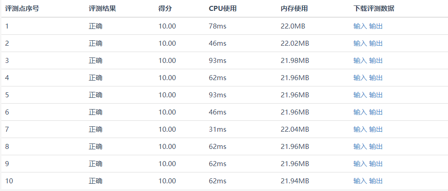The image size is (448, 191).
Task: Select the 得分 column header
Action: (165, 9)
